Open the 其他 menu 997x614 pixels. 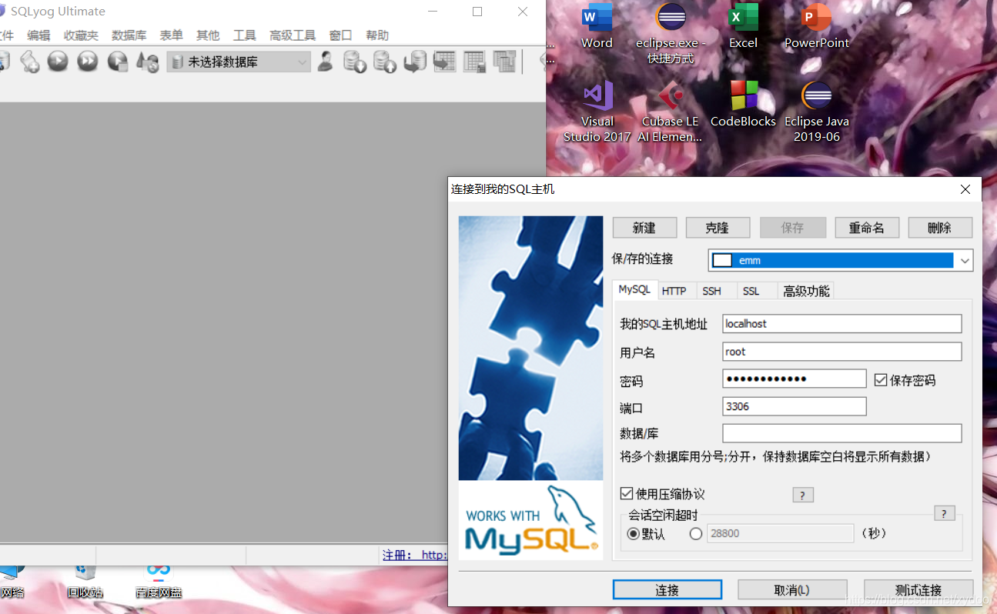click(x=208, y=35)
